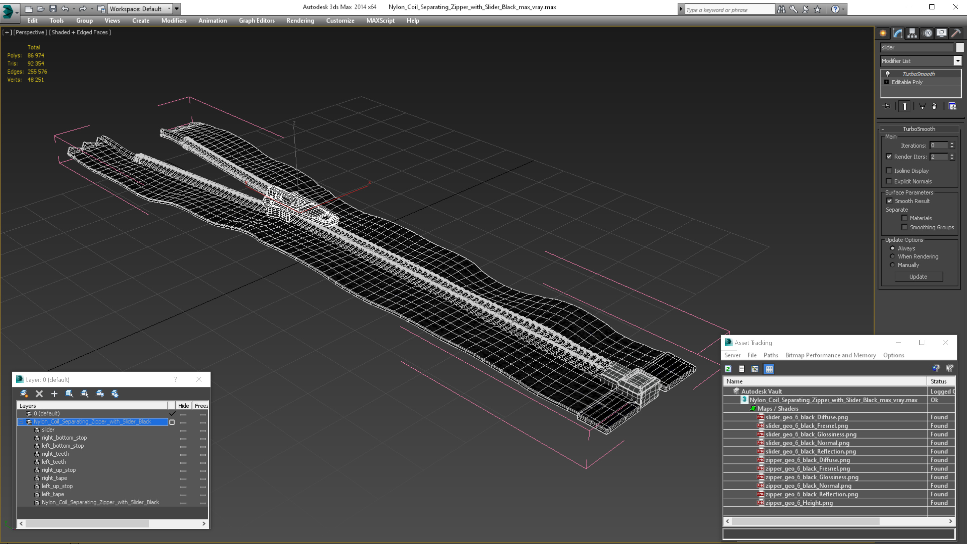Collapse the Nylon_Coil_Separating_Zipper layer tree
This screenshot has height=544, width=967.
point(21,422)
